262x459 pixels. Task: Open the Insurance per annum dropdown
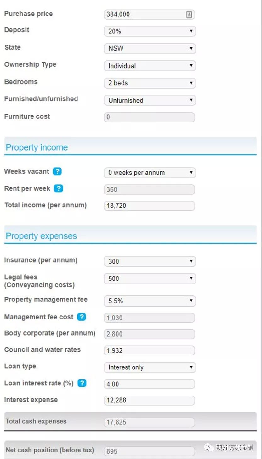pos(150,261)
